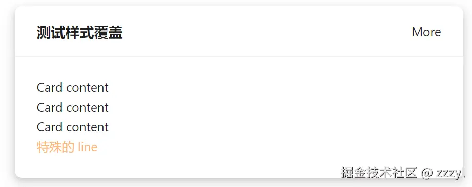Screen dimensions: 472x187
Task: Click the orange 特殊的 Chinese characters
Action: 55,147
